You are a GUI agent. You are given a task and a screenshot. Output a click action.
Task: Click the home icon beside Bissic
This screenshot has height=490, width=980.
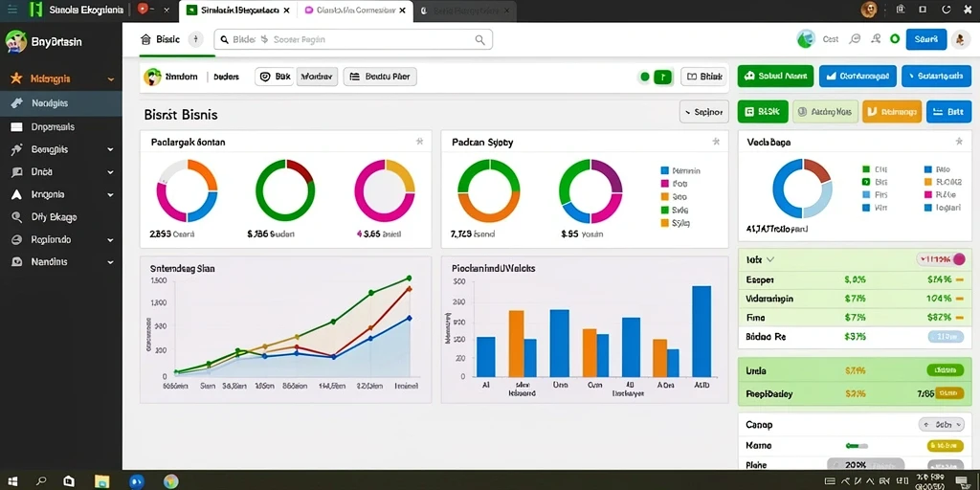[x=146, y=39]
